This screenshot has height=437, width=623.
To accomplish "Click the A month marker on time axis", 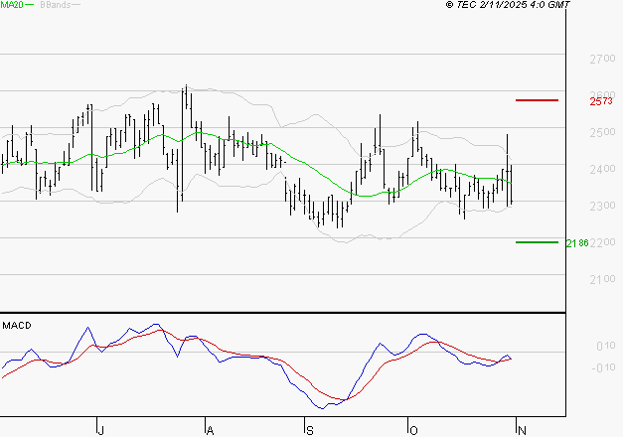I will tap(211, 430).
